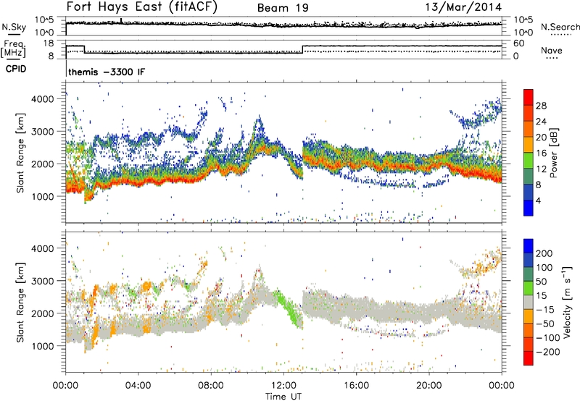
Task: Click the power colorbar value '28'
Action: point(541,106)
